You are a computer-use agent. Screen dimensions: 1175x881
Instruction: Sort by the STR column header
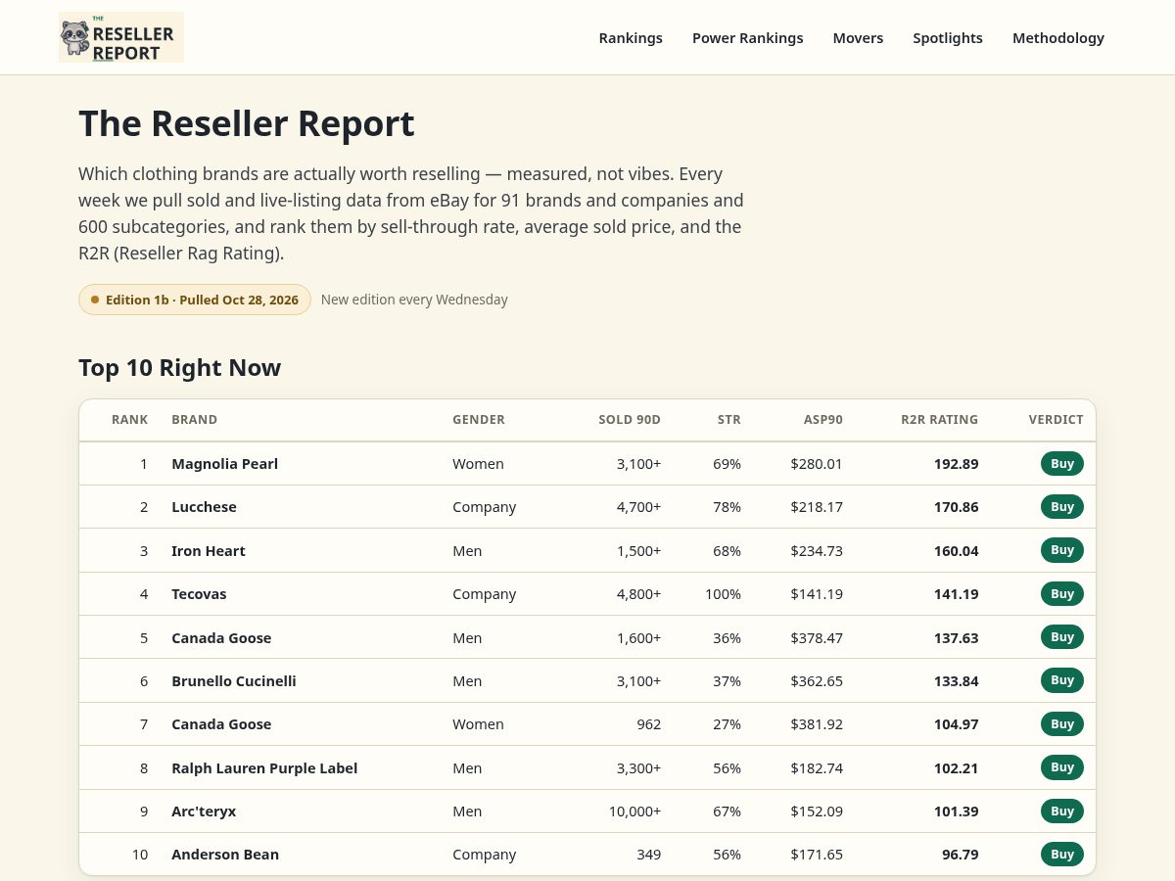[728, 420]
